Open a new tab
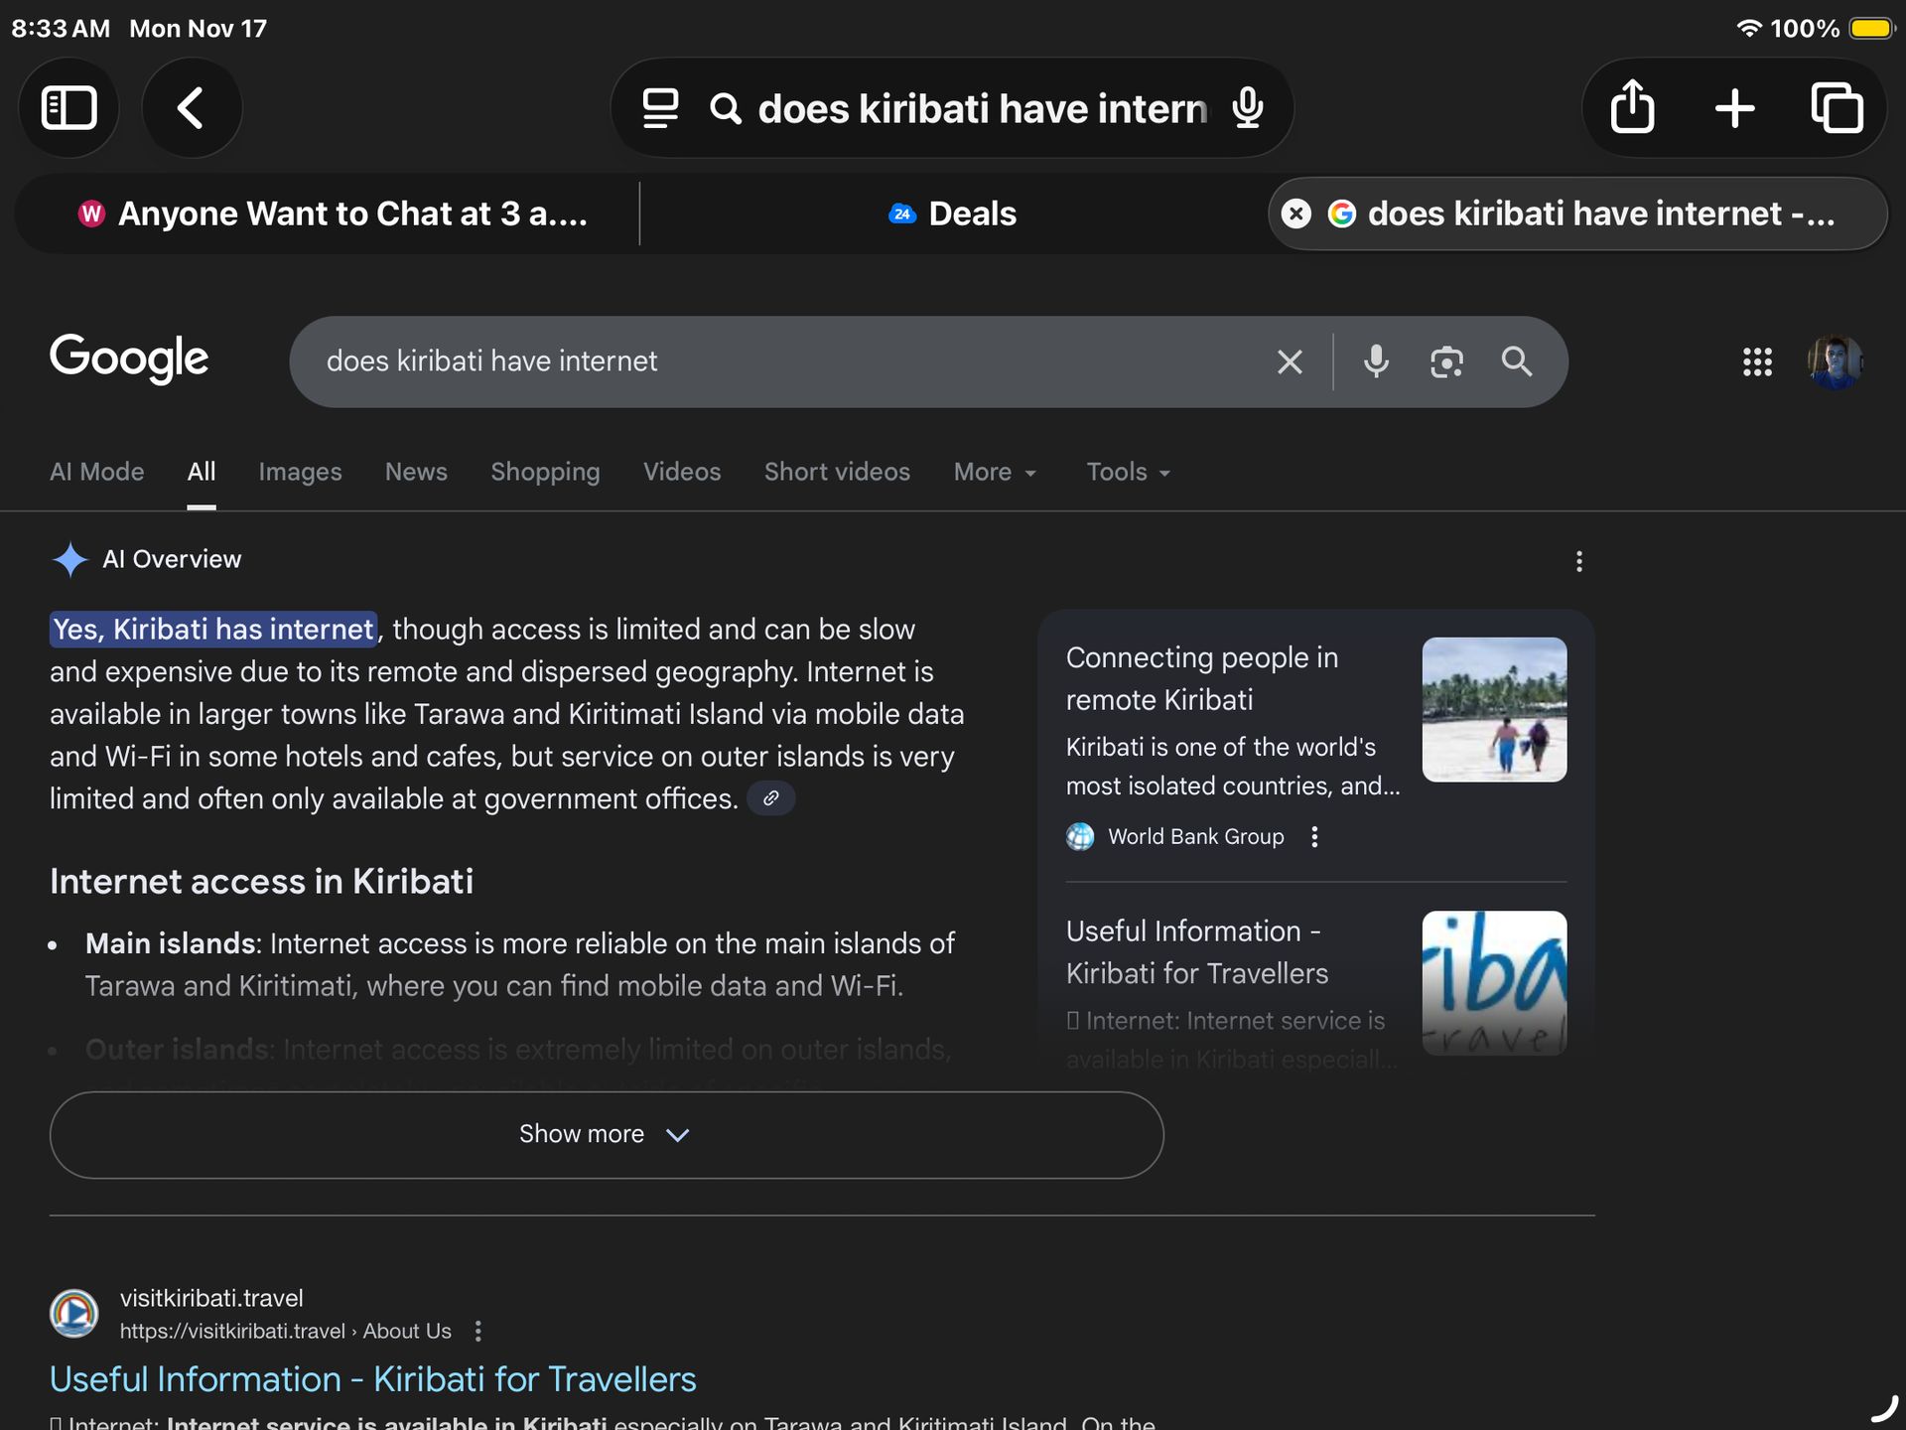Viewport: 1906px width, 1430px height. click(1734, 107)
